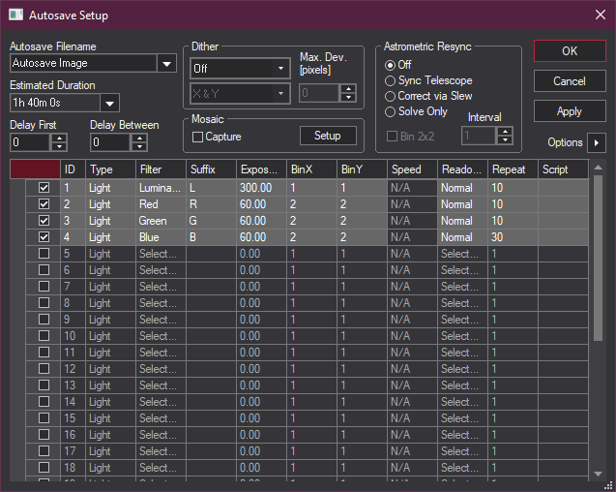Image resolution: width=616 pixels, height=492 pixels.
Task: Open the Mosaic Setup button
Action: tap(328, 136)
